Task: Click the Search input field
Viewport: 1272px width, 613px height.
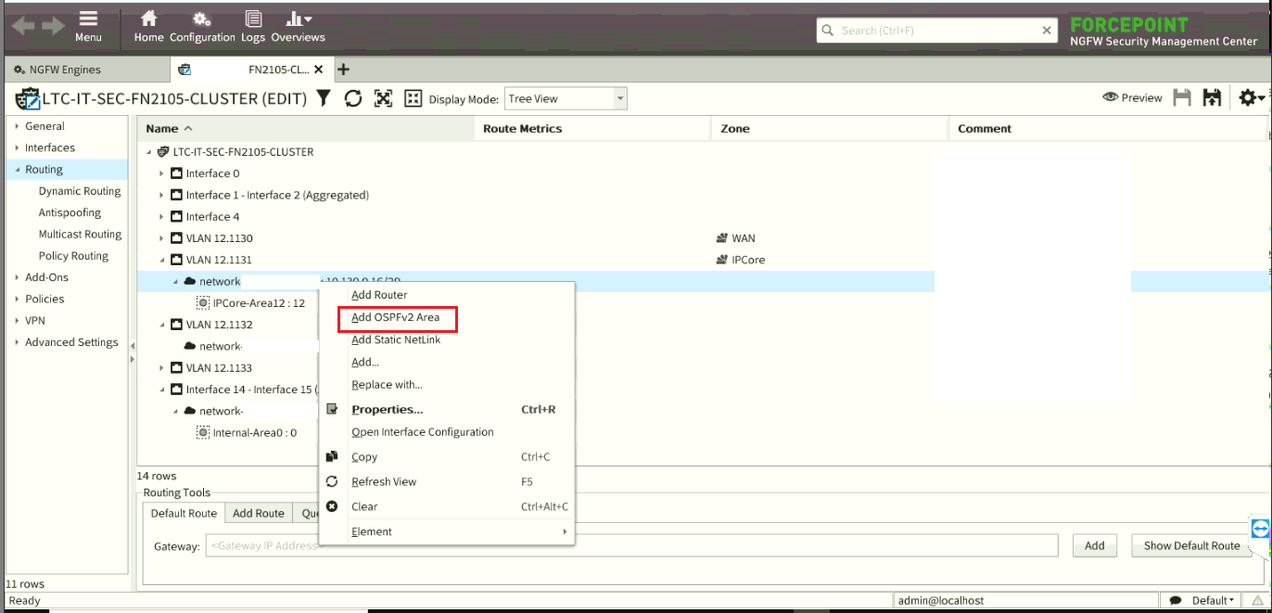Action: [x=936, y=31]
